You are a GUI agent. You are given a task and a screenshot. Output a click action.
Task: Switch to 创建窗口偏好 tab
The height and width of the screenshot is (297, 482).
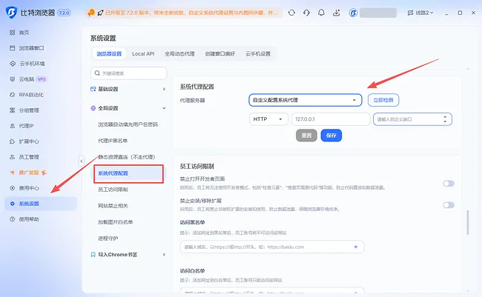220,54
